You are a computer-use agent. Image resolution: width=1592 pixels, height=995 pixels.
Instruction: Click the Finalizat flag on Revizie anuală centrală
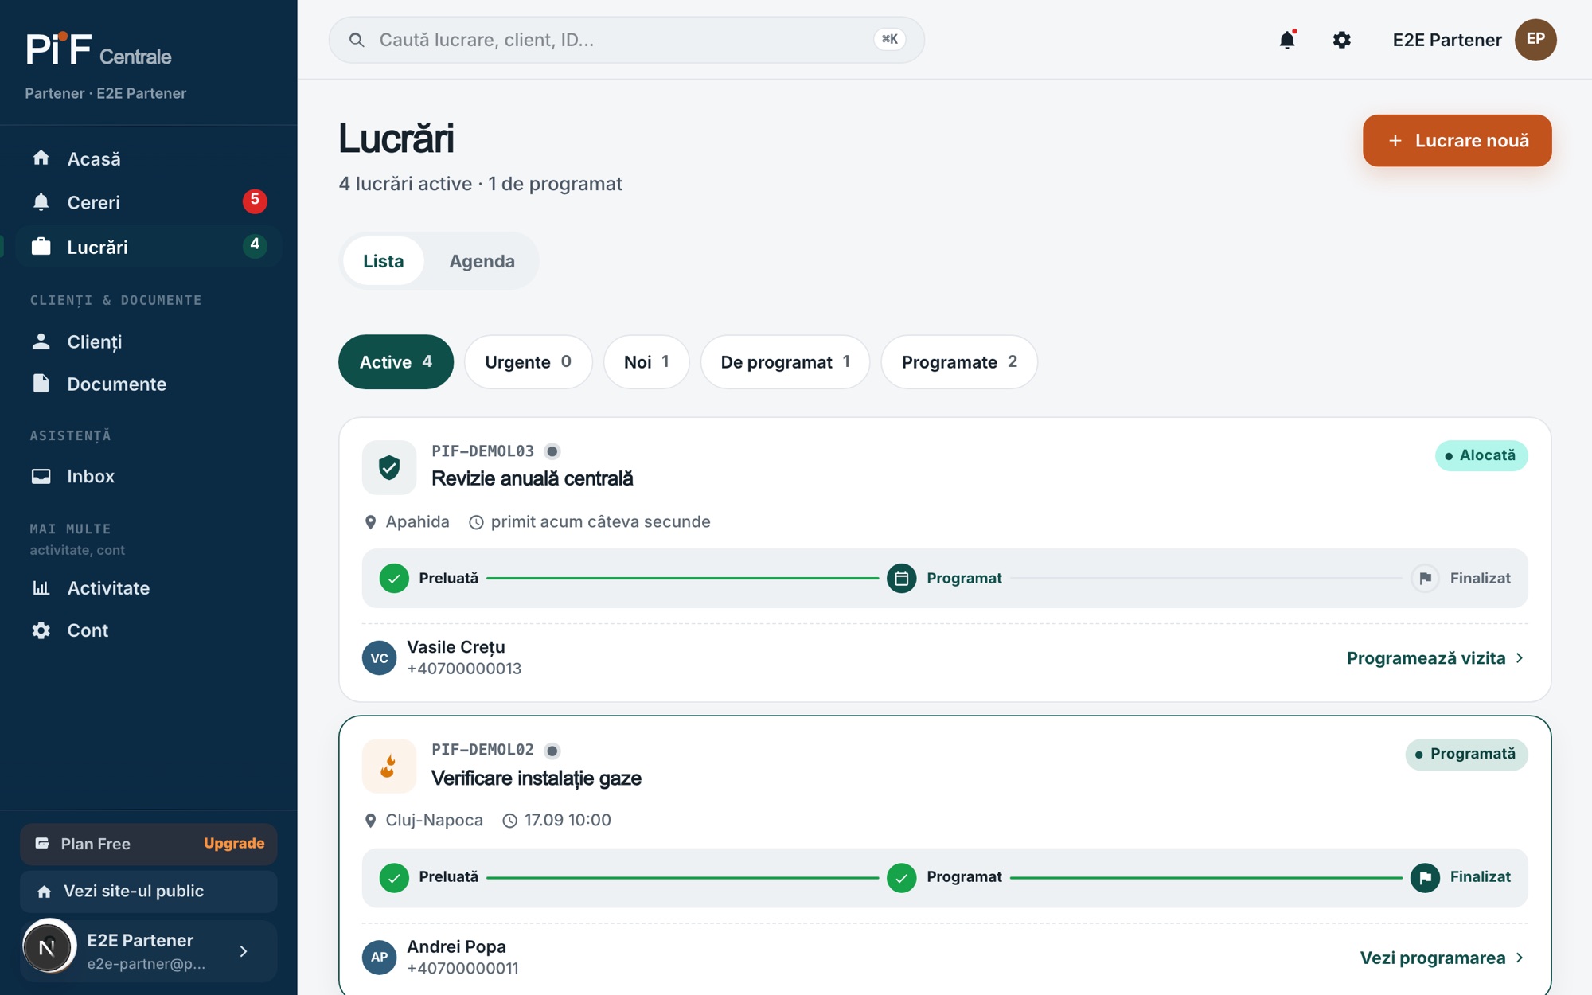coord(1425,578)
